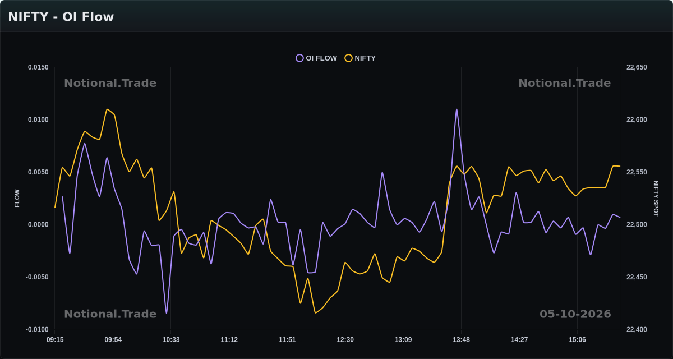
Task: Pick the 15:06 time label
Action: 577,340
